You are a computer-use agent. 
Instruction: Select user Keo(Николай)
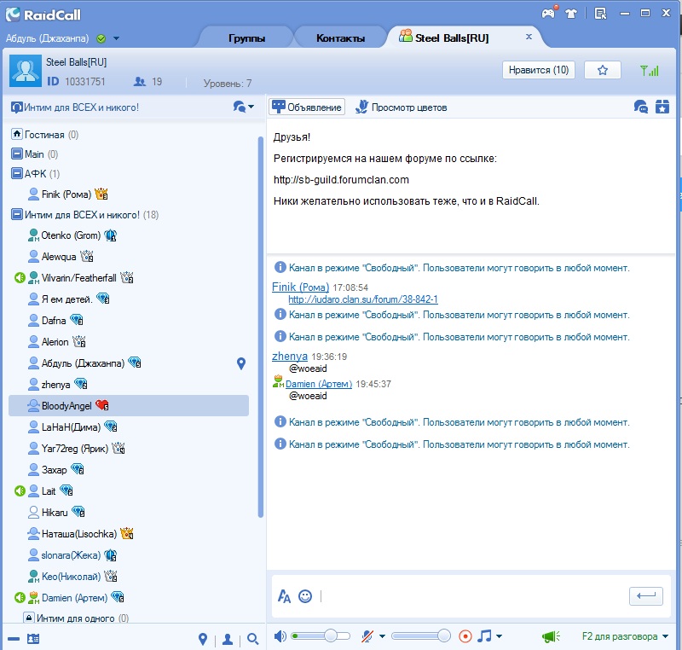click(71, 576)
